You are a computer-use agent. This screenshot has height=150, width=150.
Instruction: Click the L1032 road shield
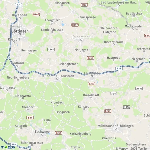pyautogui.click(x=139, y=88)
